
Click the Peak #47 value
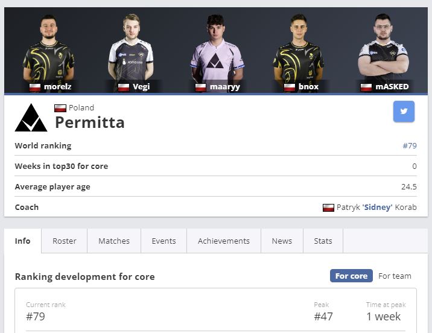(323, 317)
